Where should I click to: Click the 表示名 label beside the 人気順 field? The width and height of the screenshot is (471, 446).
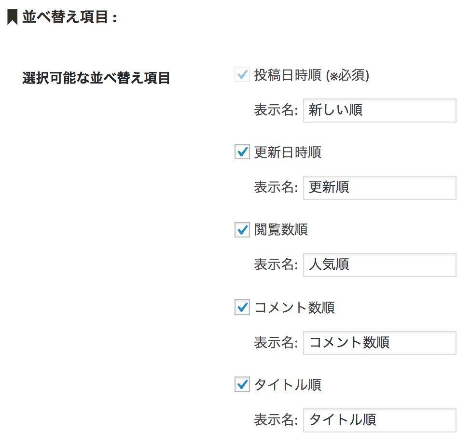click(275, 265)
